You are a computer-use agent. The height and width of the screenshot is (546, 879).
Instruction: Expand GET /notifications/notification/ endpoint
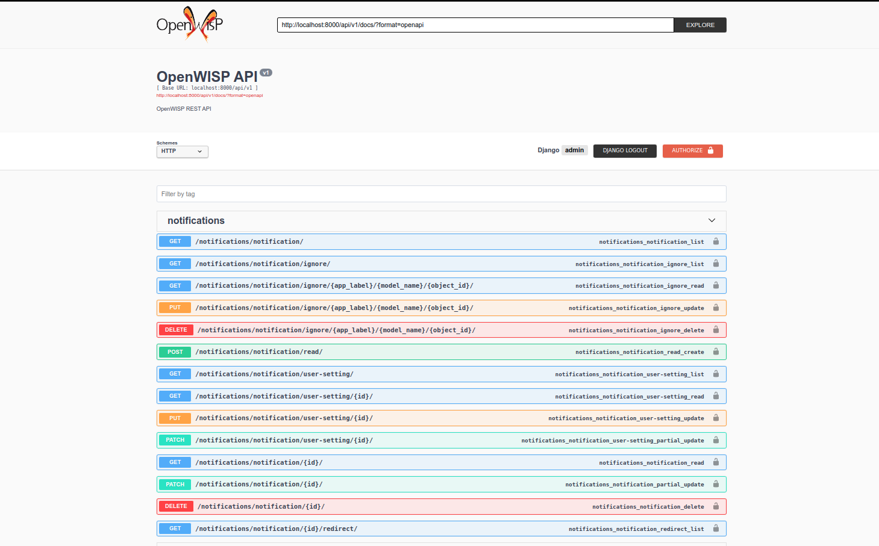[442, 241]
